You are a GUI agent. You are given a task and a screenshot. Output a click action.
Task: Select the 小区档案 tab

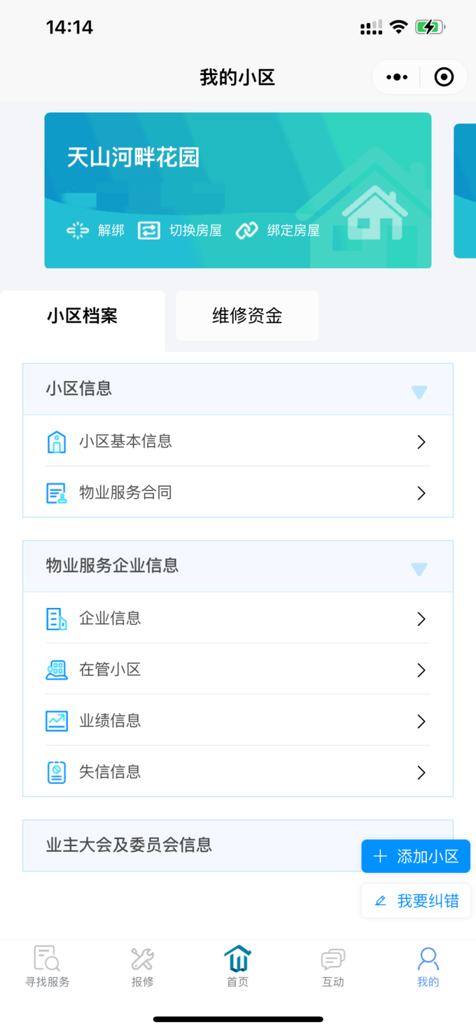click(x=83, y=316)
